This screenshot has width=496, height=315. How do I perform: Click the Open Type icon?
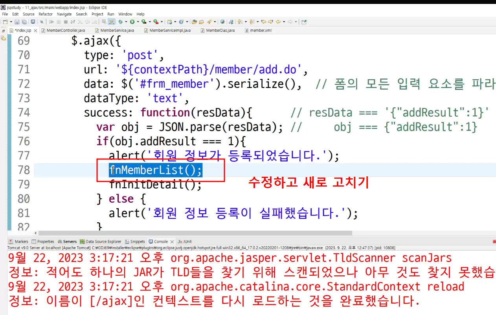point(194,22)
